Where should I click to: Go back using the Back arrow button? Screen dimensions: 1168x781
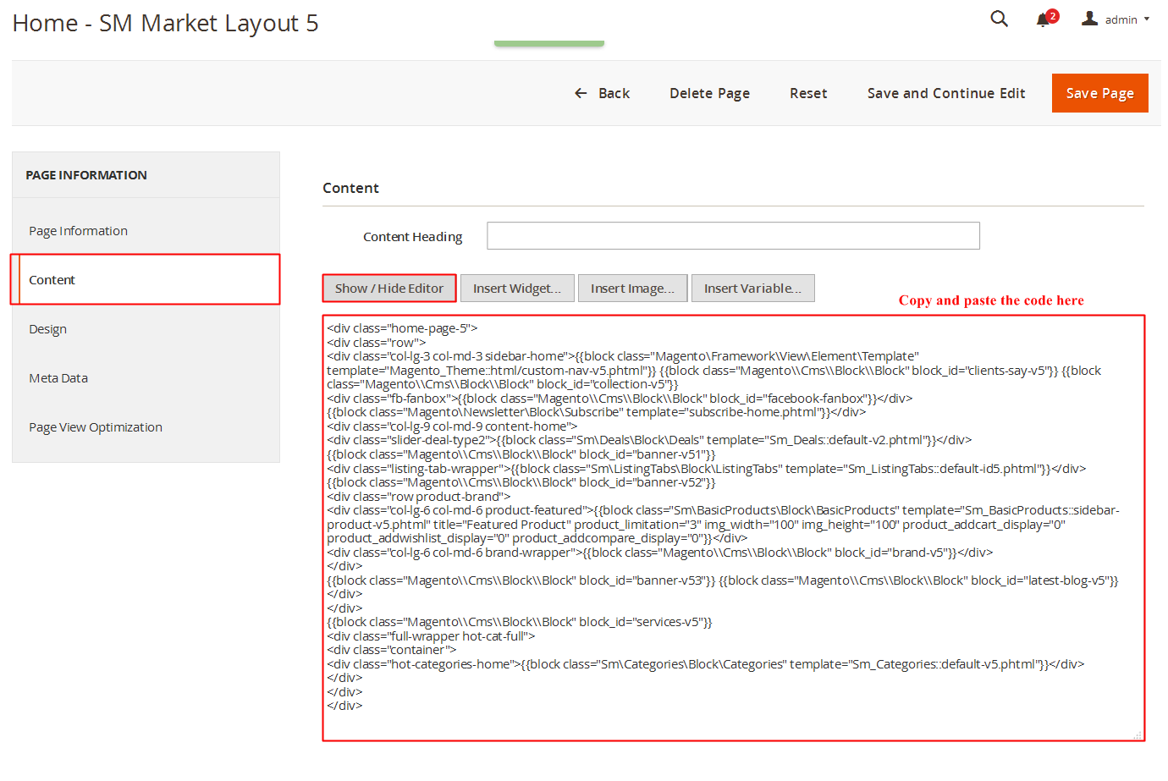(602, 93)
